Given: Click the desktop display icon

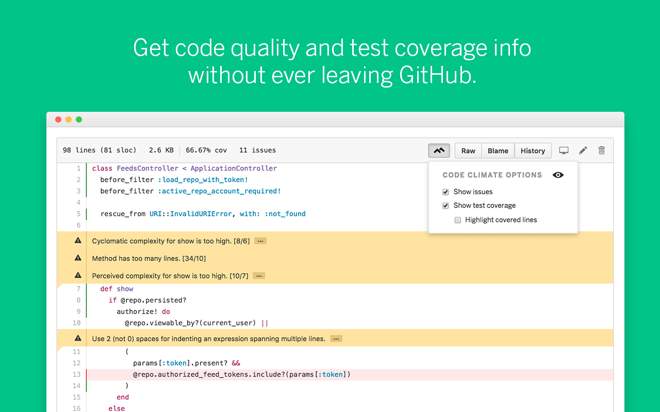Looking at the screenshot, I should [564, 150].
